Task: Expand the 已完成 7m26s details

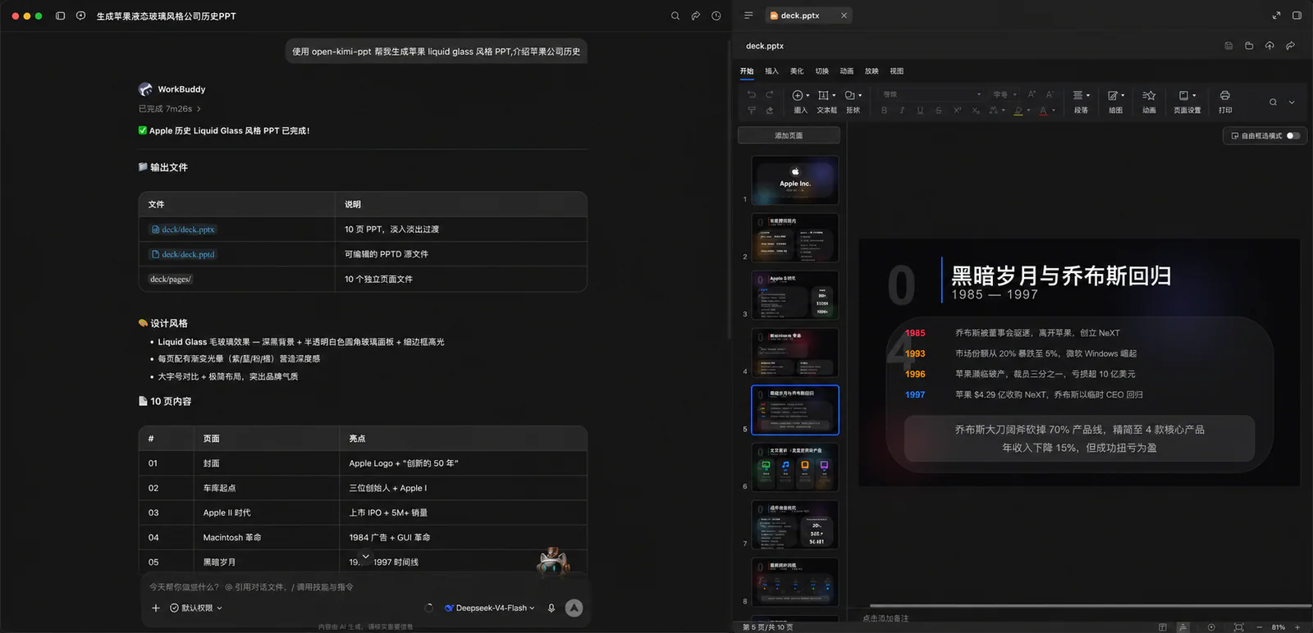Action: (x=170, y=109)
